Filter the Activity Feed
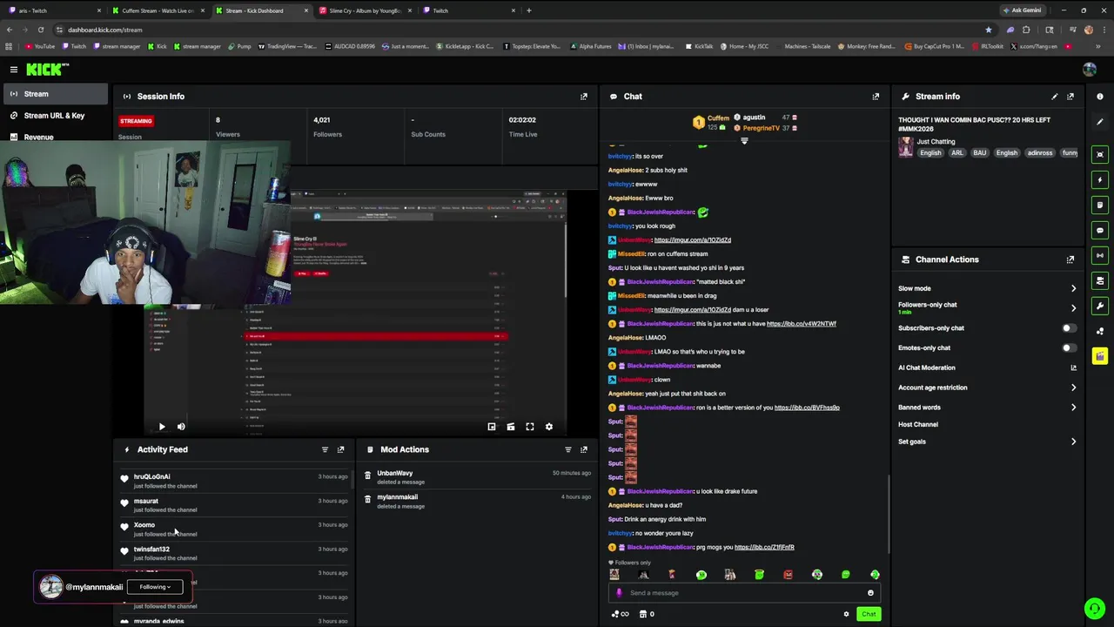The width and height of the screenshot is (1114, 627). pyautogui.click(x=325, y=450)
